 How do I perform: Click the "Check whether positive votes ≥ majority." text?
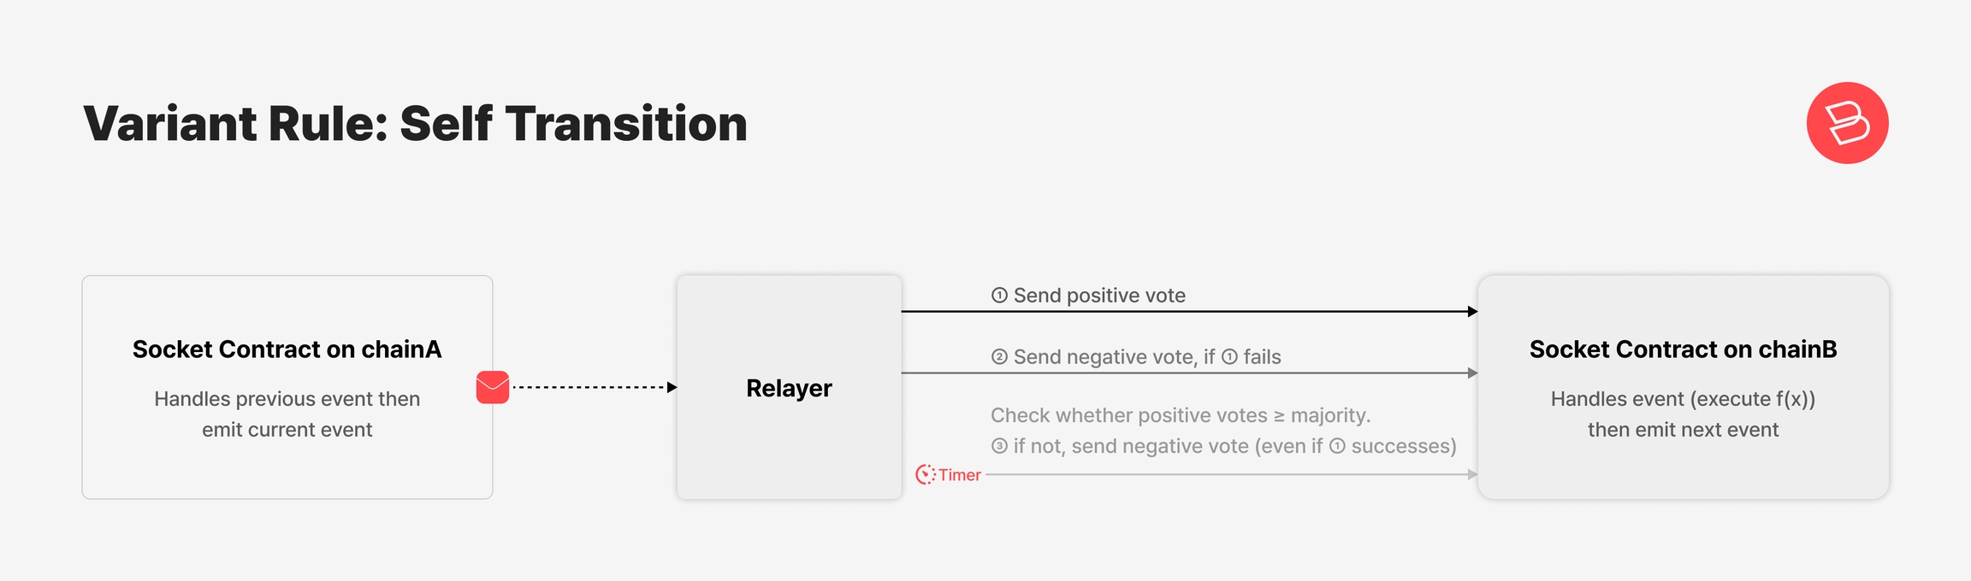pos(1181,415)
